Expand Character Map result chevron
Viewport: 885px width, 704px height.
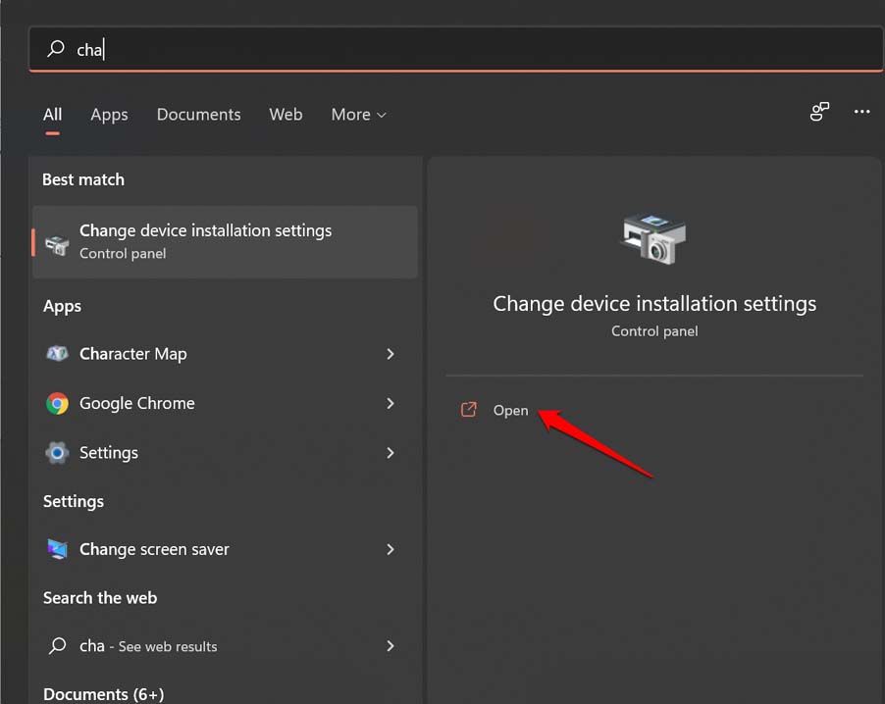click(390, 354)
